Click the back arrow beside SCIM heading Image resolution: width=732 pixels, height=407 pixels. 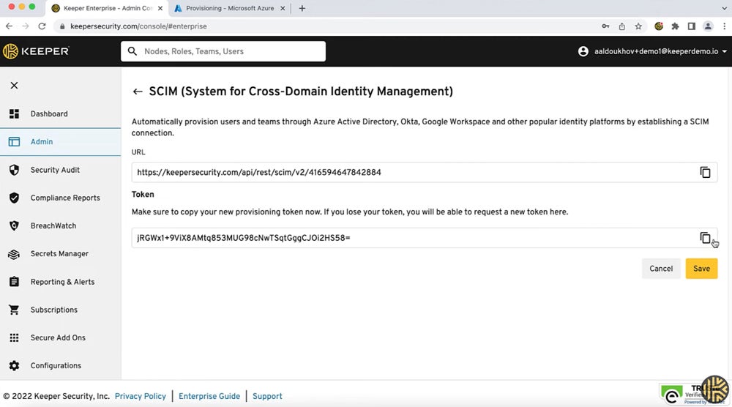(137, 92)
